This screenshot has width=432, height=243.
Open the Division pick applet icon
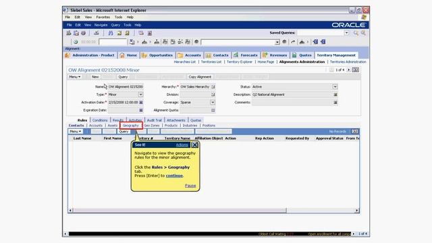point(213,94)
